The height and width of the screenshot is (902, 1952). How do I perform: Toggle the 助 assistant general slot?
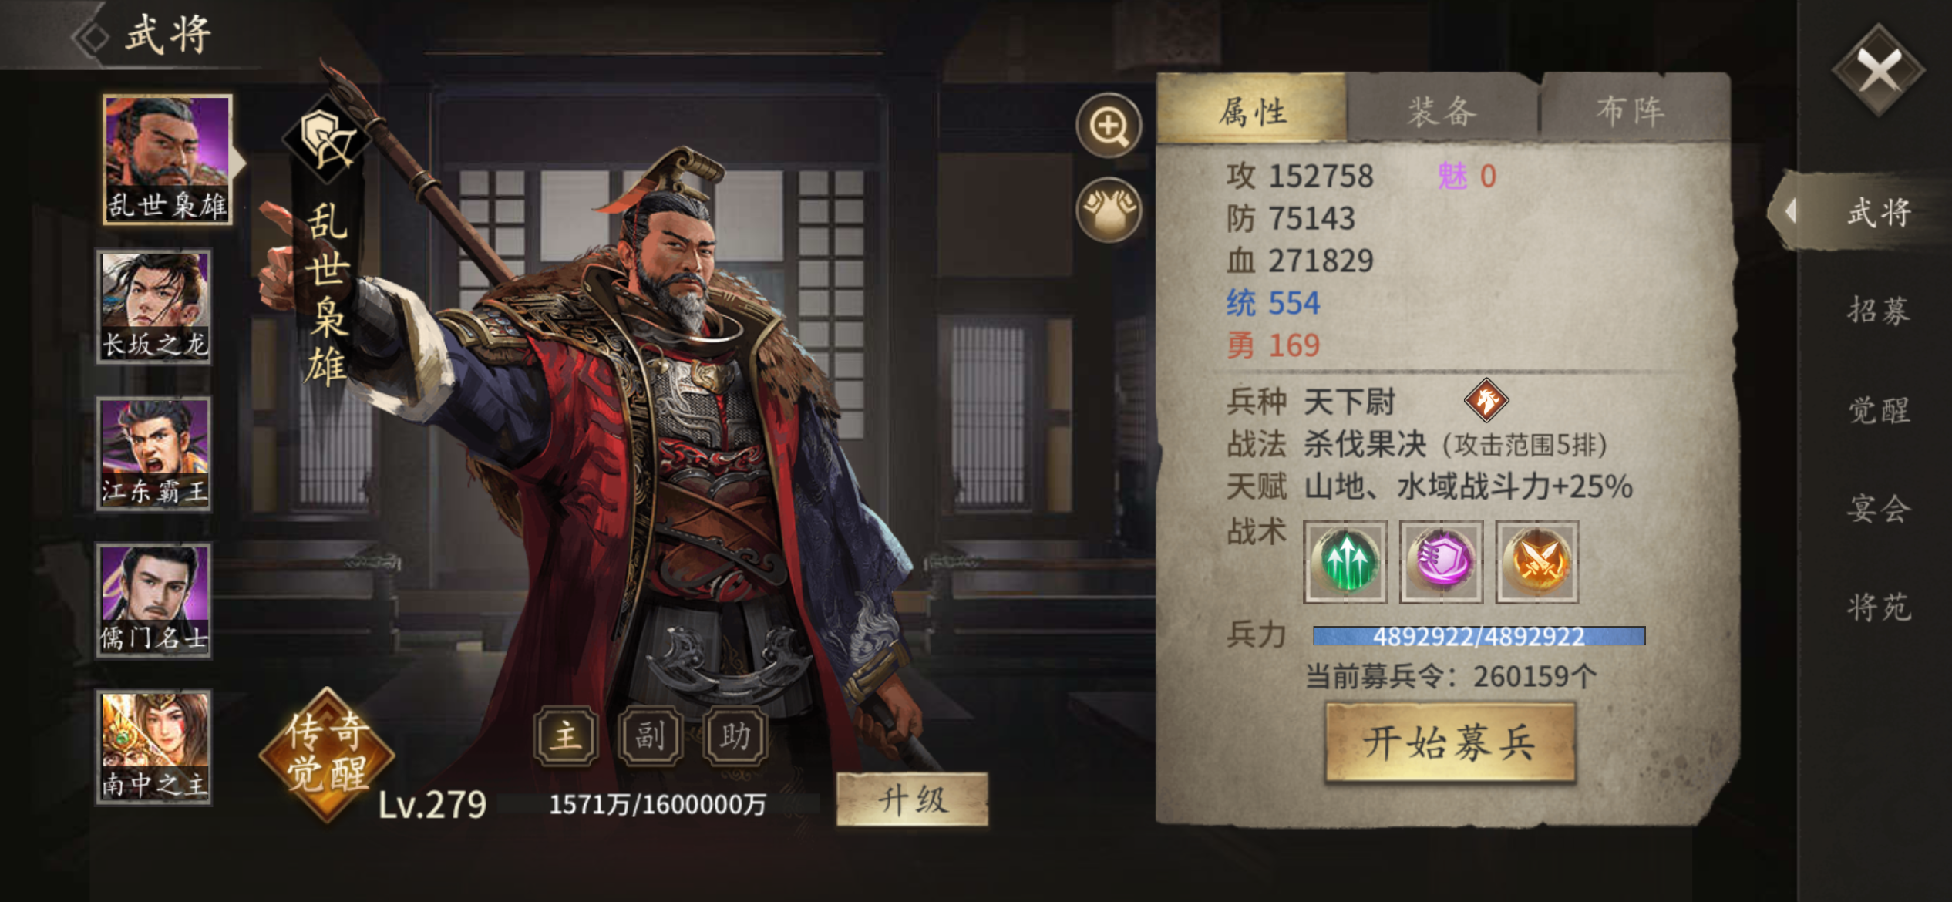[735, 735]
